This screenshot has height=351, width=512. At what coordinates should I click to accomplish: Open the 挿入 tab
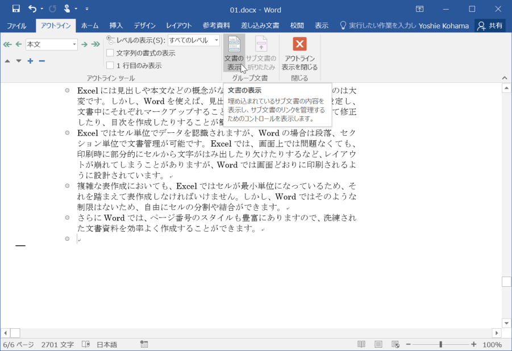pos(116,26)
